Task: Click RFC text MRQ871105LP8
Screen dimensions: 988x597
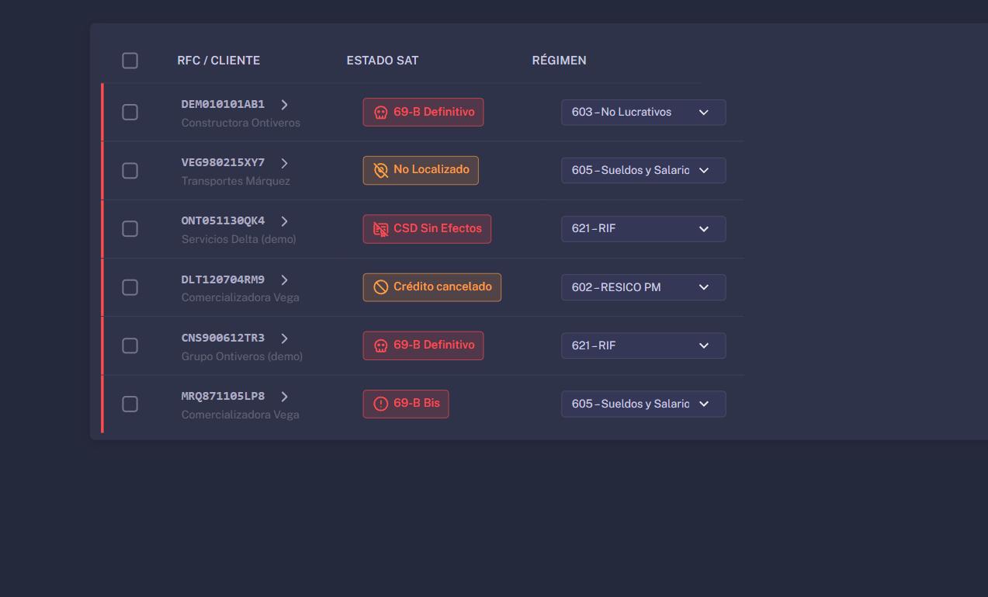Action: coord(223,396)
